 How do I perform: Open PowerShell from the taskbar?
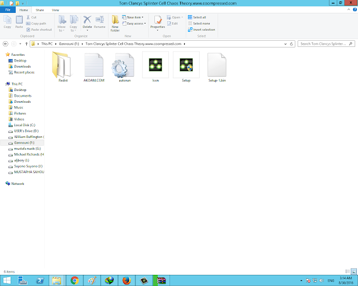click(x=40, y=280)
